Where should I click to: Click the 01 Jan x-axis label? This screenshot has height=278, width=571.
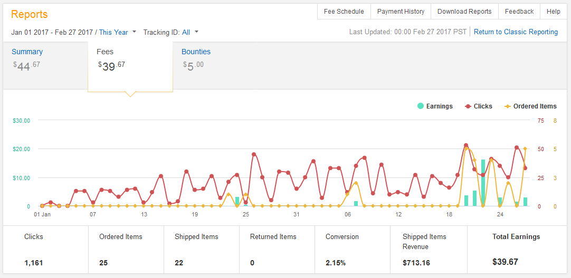(x=42, y=214)
